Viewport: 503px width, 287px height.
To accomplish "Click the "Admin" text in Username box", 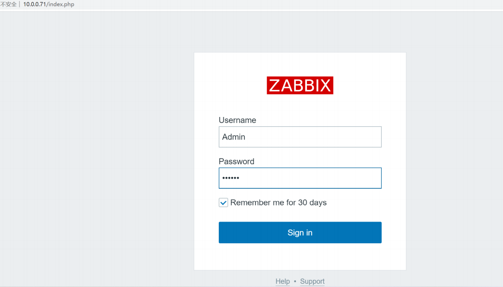I will coord(234,137).
